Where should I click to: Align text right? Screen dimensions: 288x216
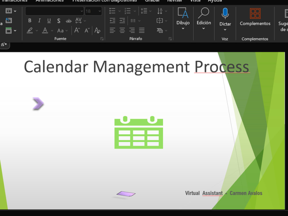[x=132, y=30]
